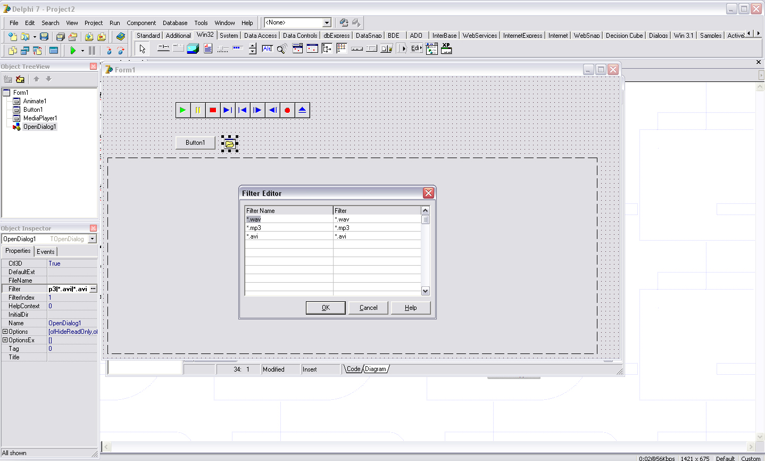The width and height of the screenshot is (765, 461).
Task: Click MediaPlayer Record button
Action: 287,110
